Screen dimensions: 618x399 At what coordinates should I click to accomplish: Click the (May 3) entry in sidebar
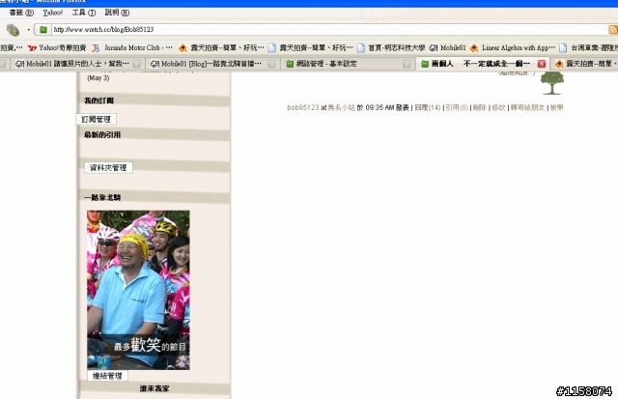(98, 78)
